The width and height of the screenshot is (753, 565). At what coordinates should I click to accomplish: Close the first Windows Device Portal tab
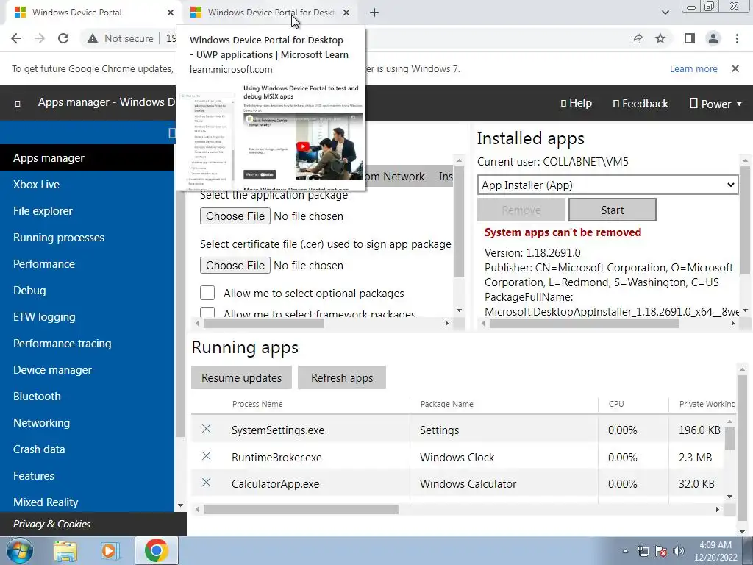pos(171,13)
